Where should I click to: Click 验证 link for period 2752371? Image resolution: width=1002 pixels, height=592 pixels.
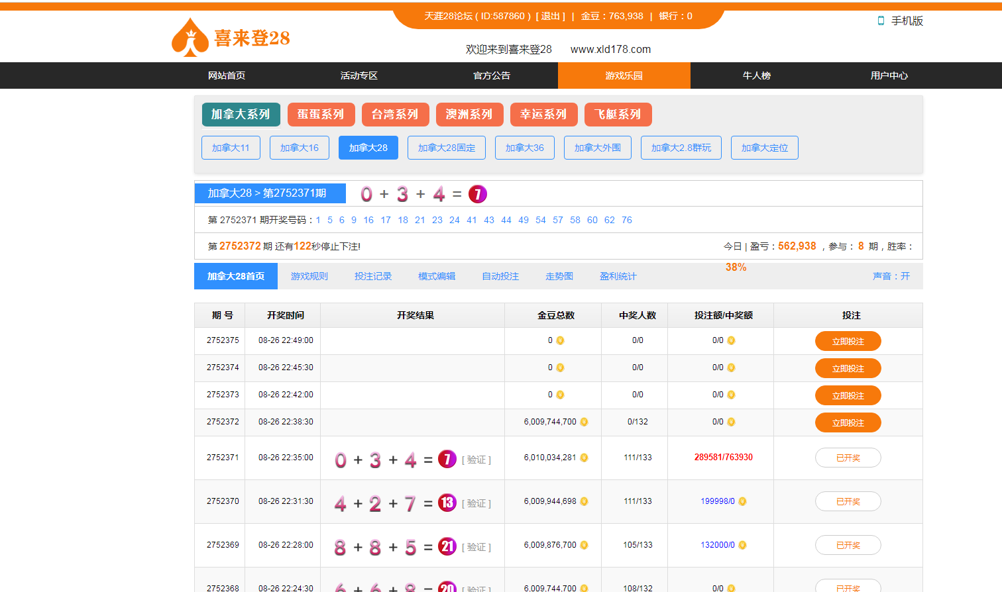tap(476, 460)
